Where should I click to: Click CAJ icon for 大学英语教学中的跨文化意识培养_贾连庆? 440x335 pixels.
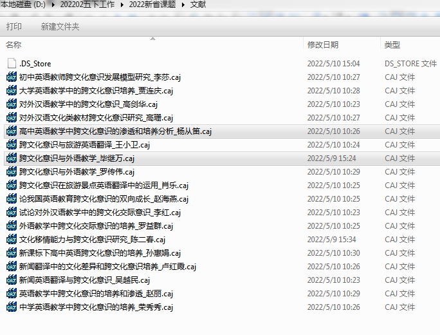click(x=12, y=90)
